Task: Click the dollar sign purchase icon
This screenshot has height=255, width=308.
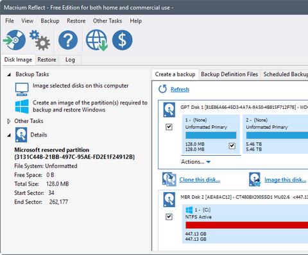Action: [123, 40]
